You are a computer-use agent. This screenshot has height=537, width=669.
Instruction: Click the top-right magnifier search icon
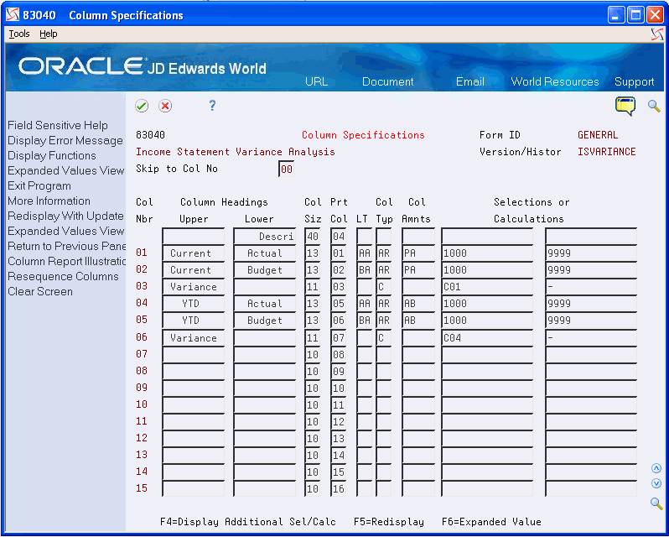tap(654, 106)
